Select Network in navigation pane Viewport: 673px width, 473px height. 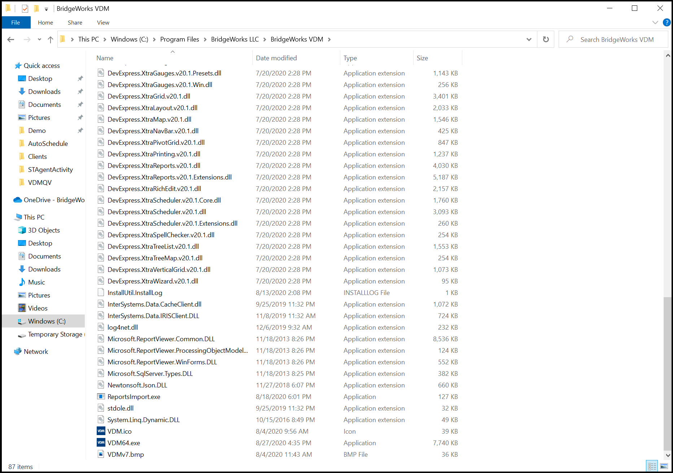pyautogui.click(x=36, y=352)
